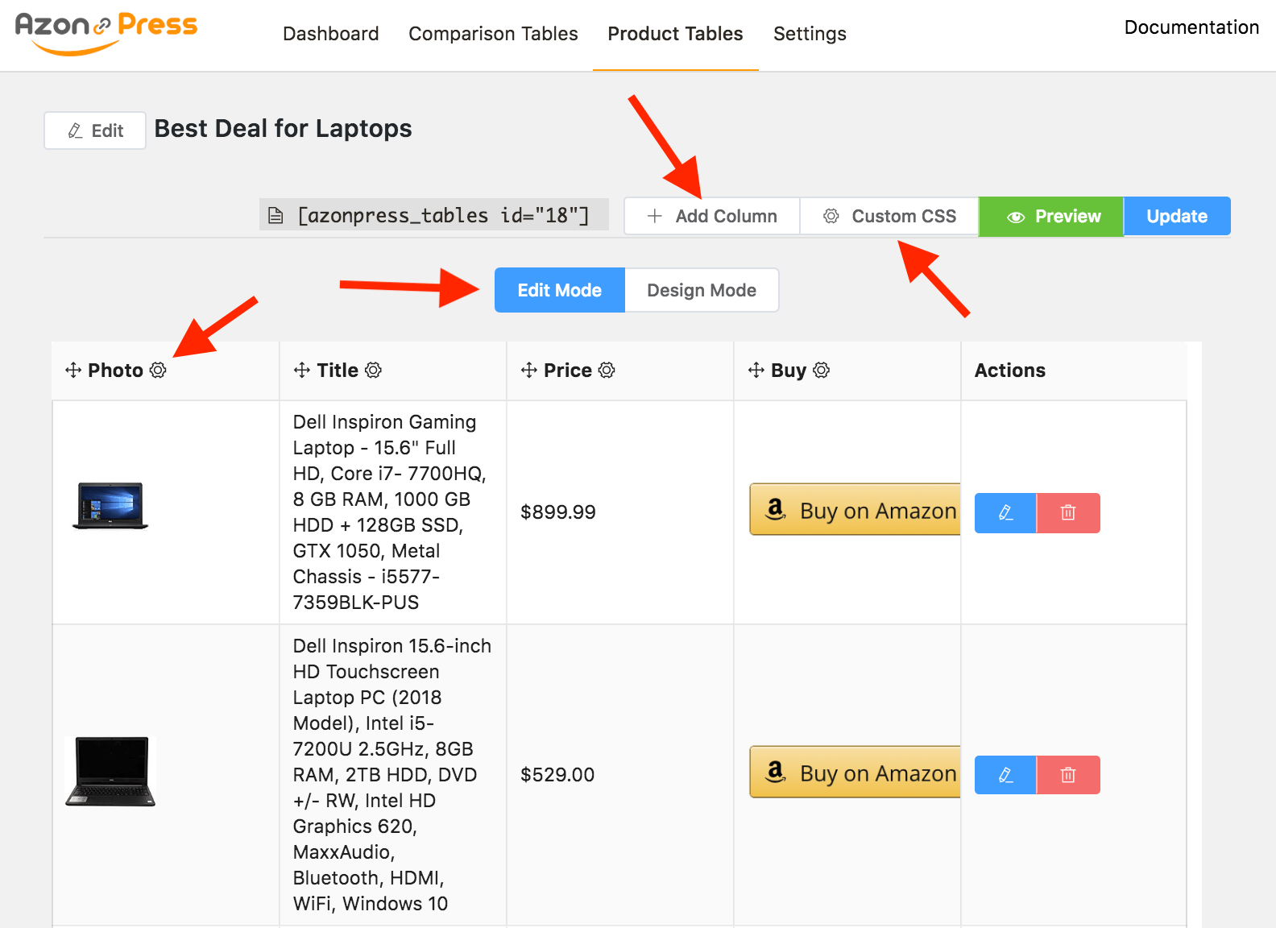This screenshot has width=1276, height=928.
Task: Preview the product table
Action: tap(1051, 216)
